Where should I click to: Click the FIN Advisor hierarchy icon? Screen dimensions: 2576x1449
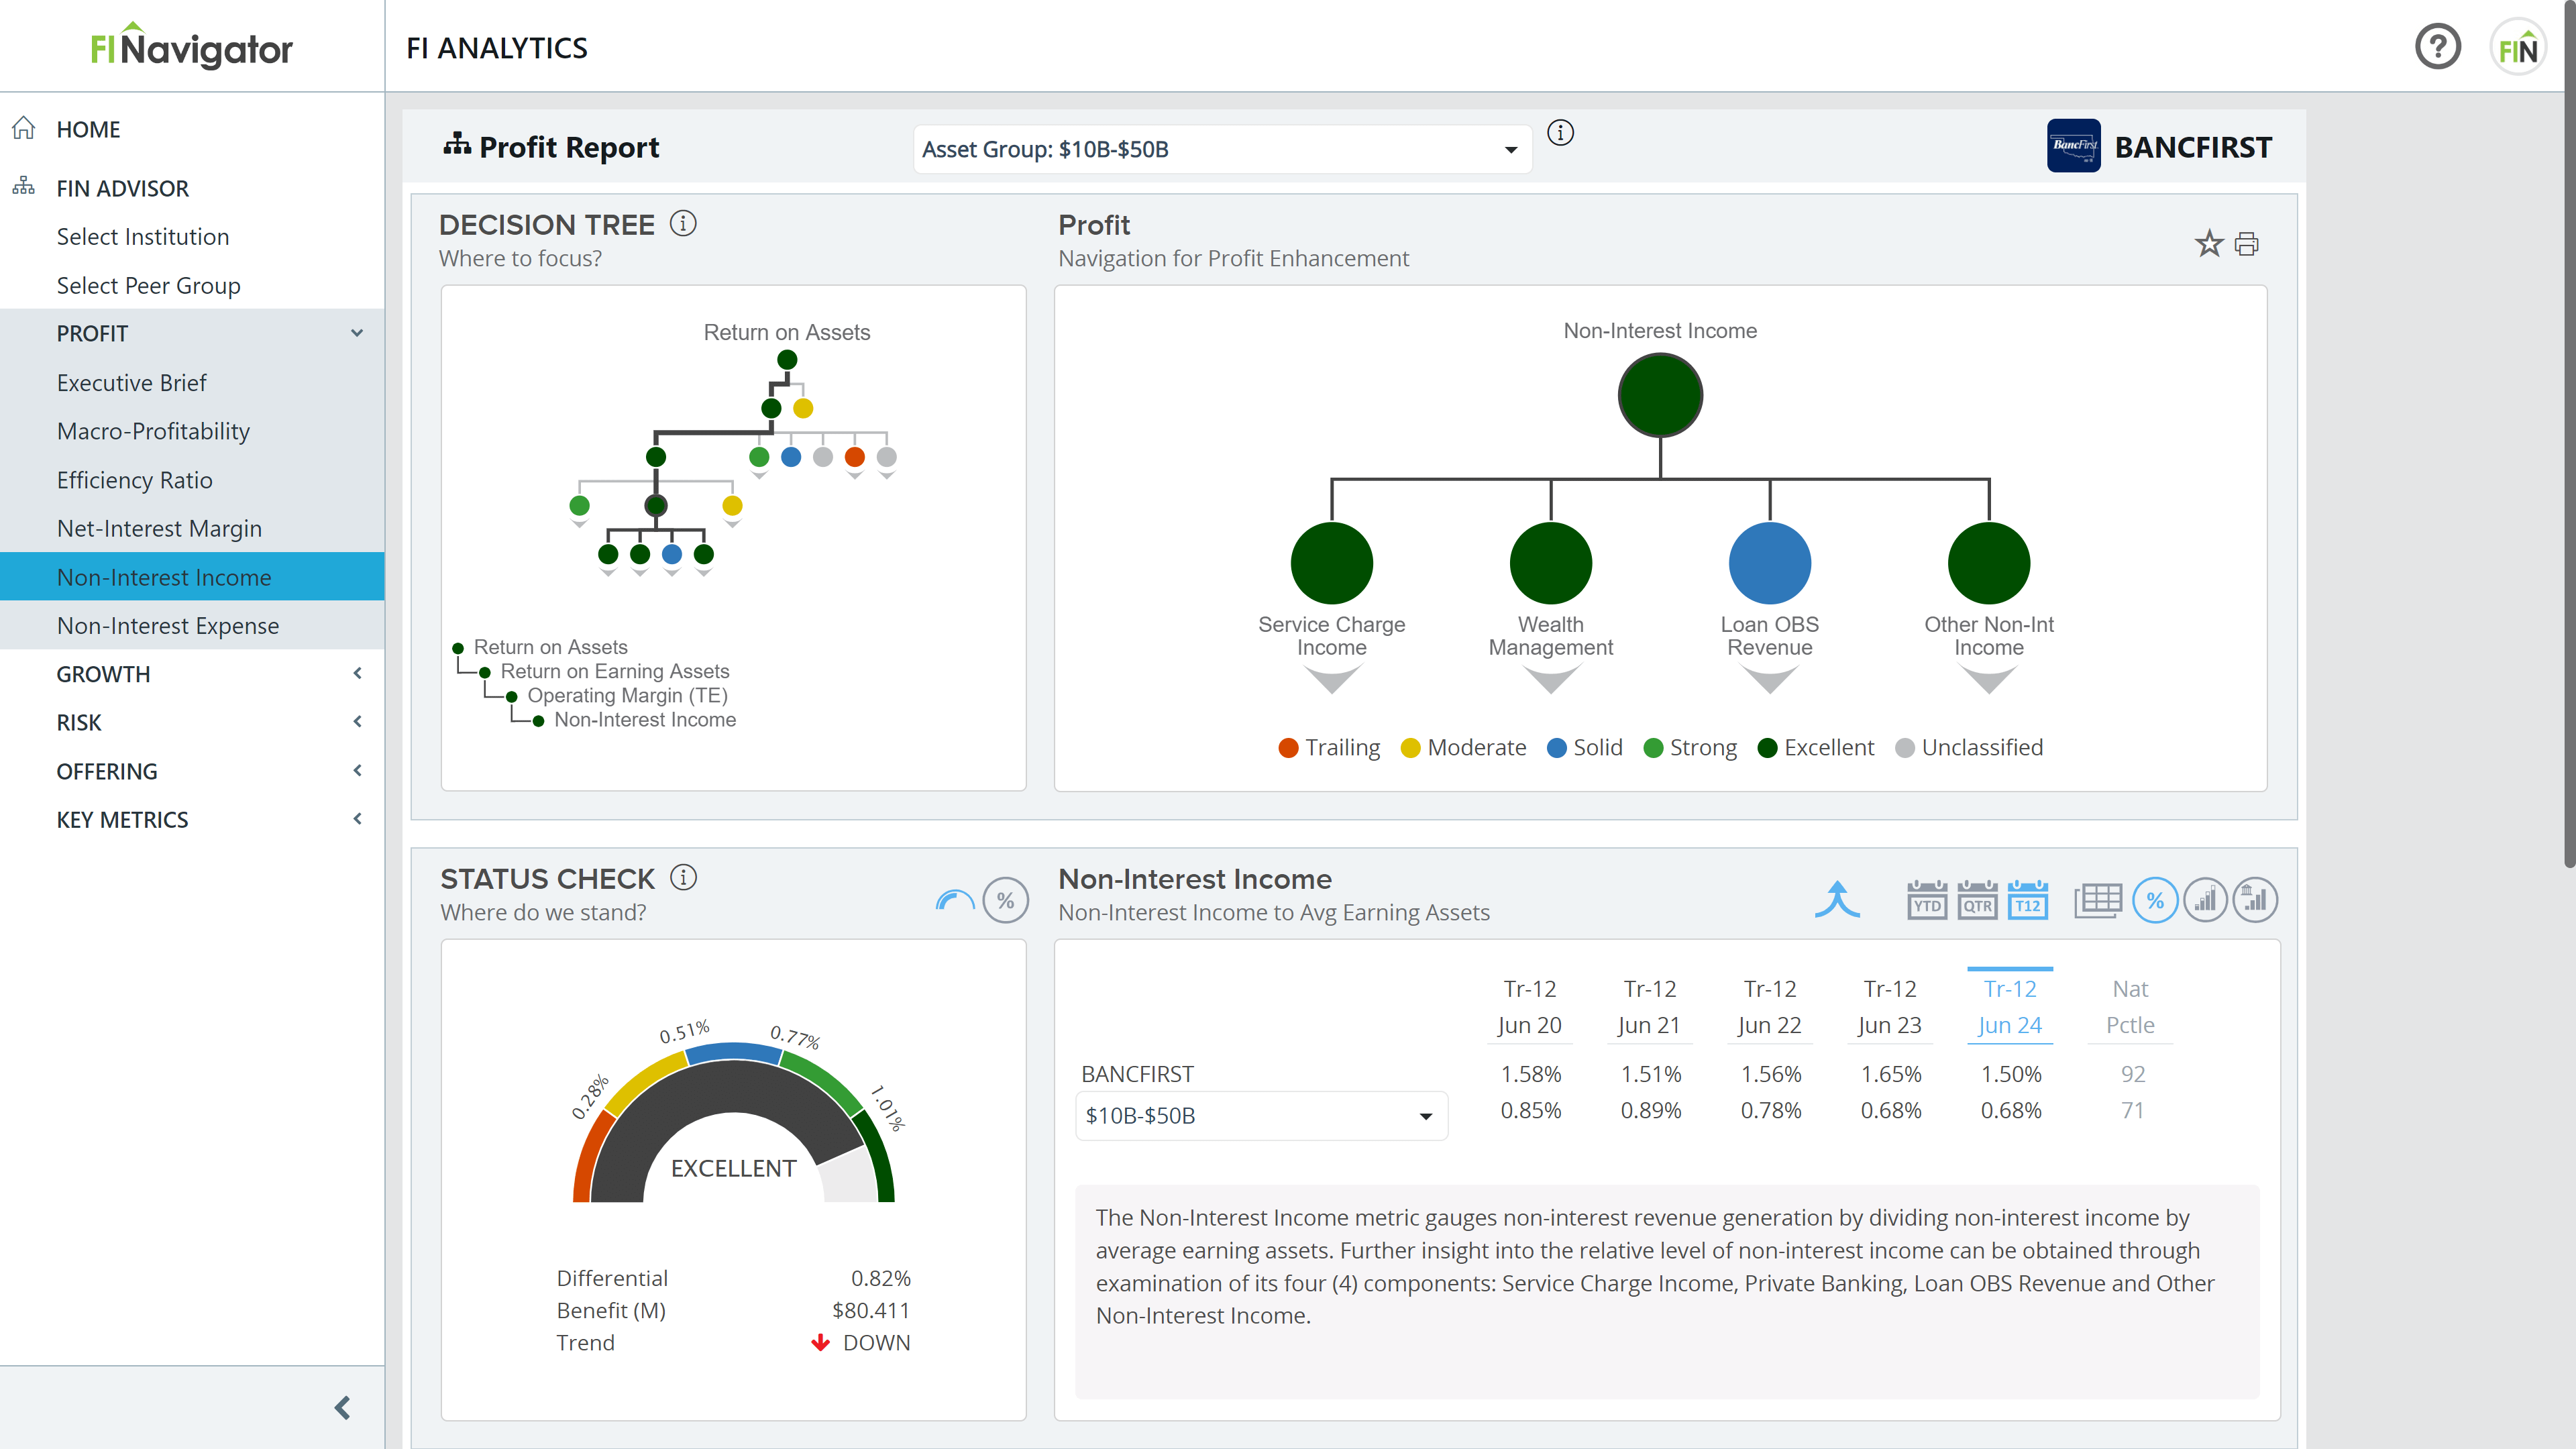(x=24, y=187)
